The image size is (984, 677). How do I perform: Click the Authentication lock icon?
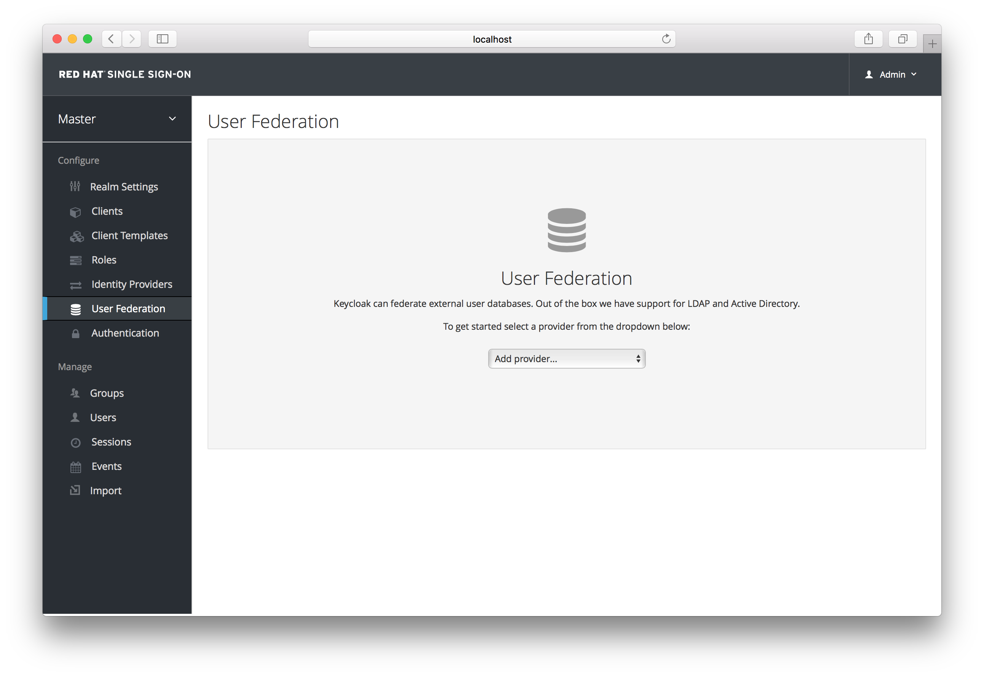point(74,332)
